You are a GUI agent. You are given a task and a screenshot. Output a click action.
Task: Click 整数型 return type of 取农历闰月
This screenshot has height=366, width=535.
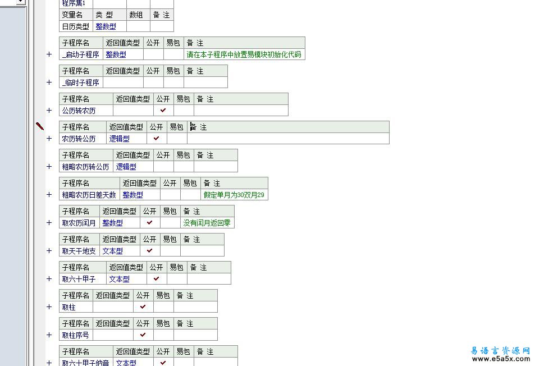(113, 223)
